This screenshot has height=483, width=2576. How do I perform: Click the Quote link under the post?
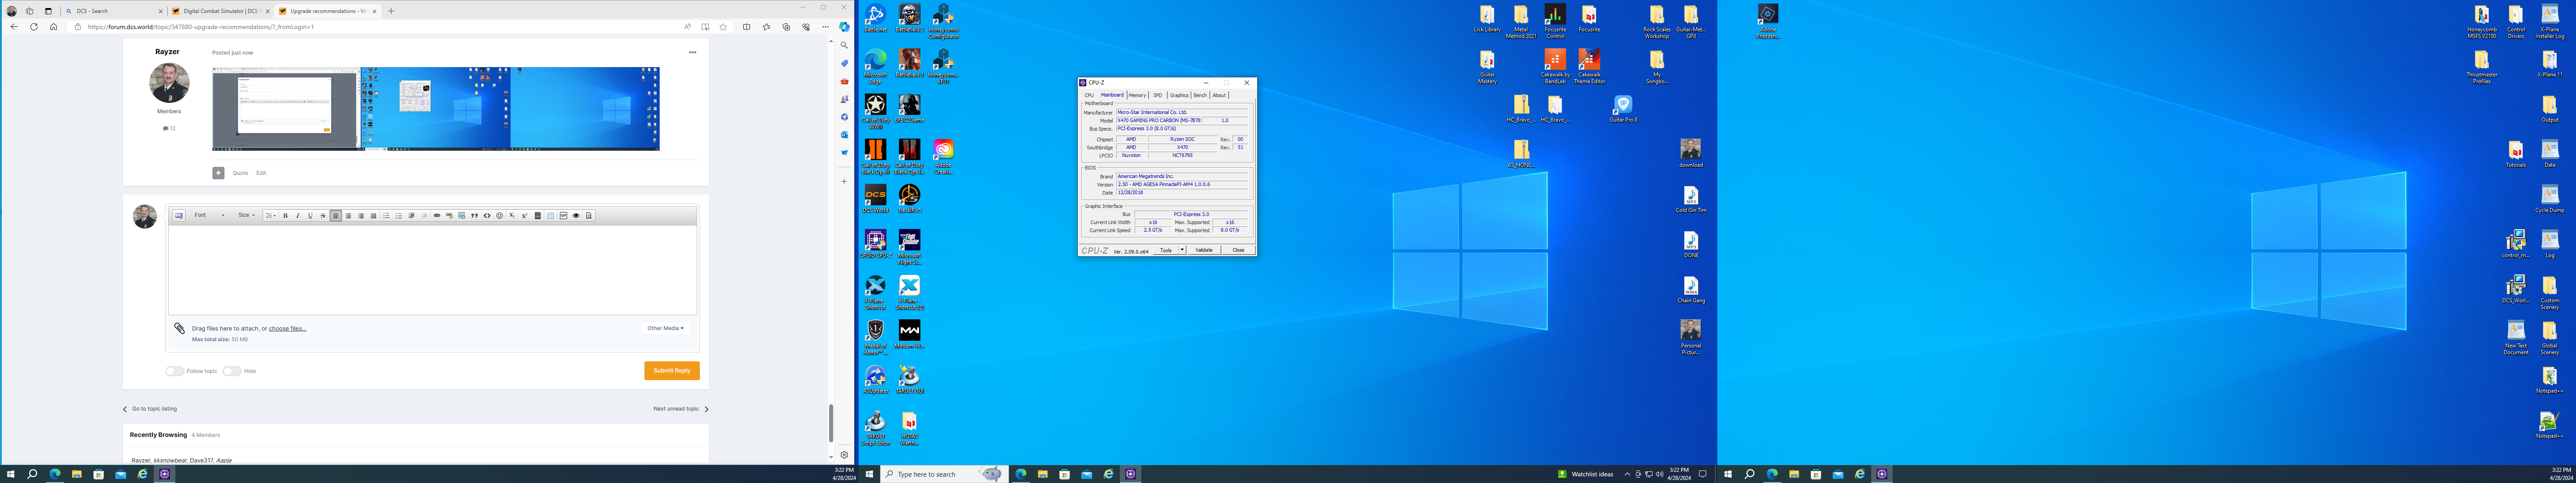[x=240, y=173]
